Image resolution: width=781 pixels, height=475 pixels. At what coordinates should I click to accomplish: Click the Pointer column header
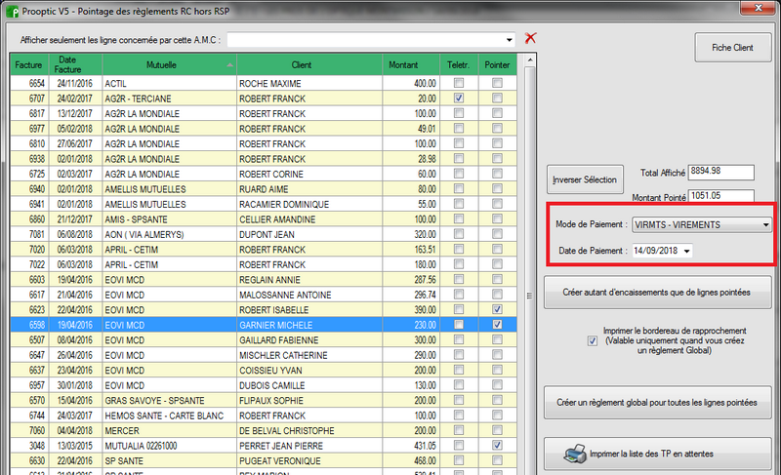coord(497,64)
